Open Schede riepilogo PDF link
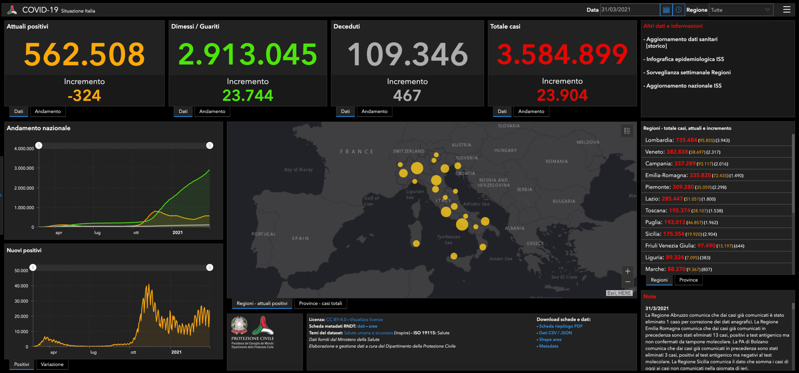The image size is (799, 373). pyautogui.click(x=561, y=326)
